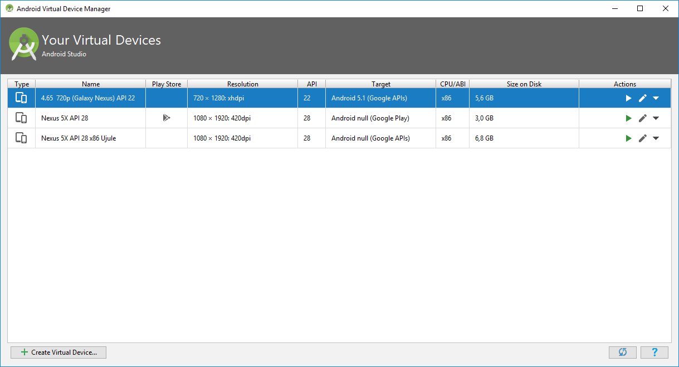Viewport: 679px width, 367px height.
Task: Sort by Size on Disk column header
Action: tap(524, 84)
